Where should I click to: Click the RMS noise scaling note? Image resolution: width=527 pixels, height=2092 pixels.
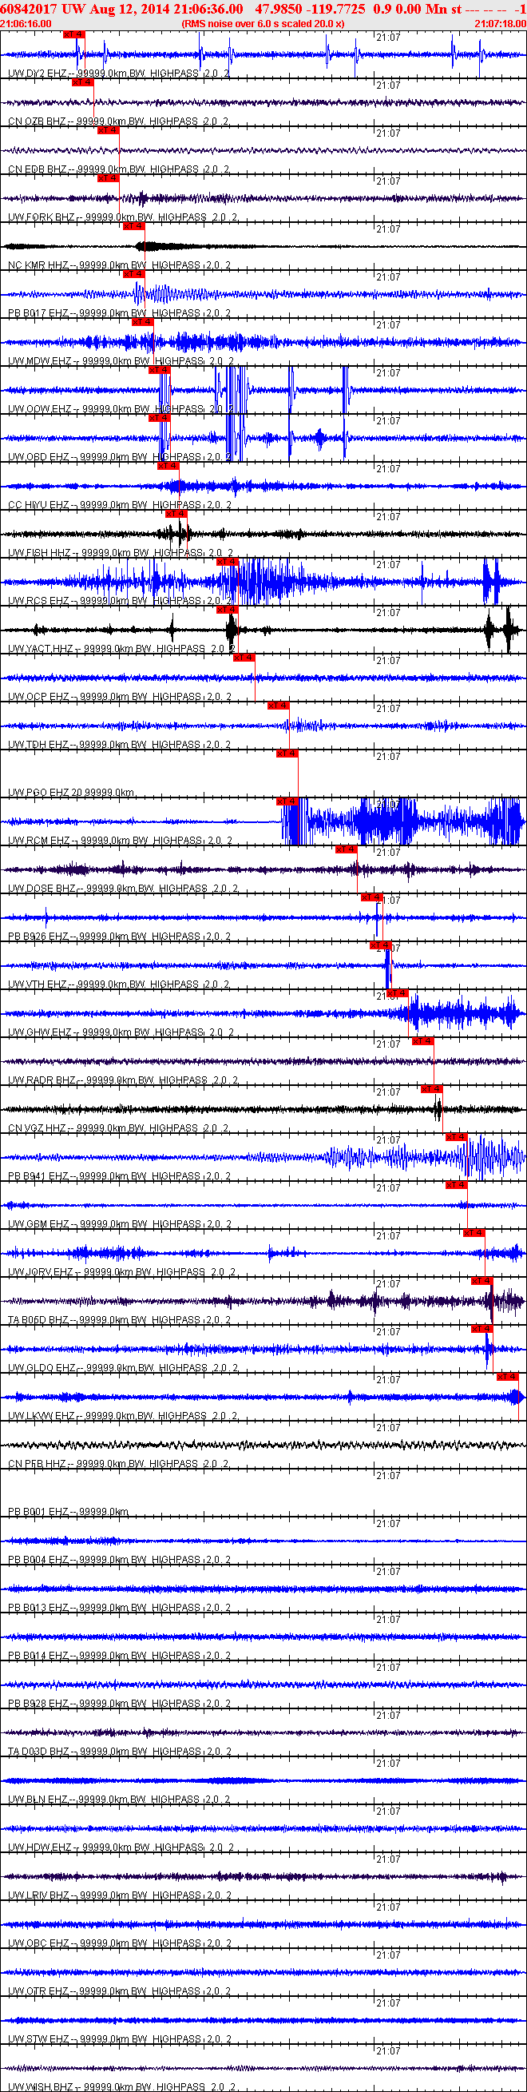coord(263,23)
